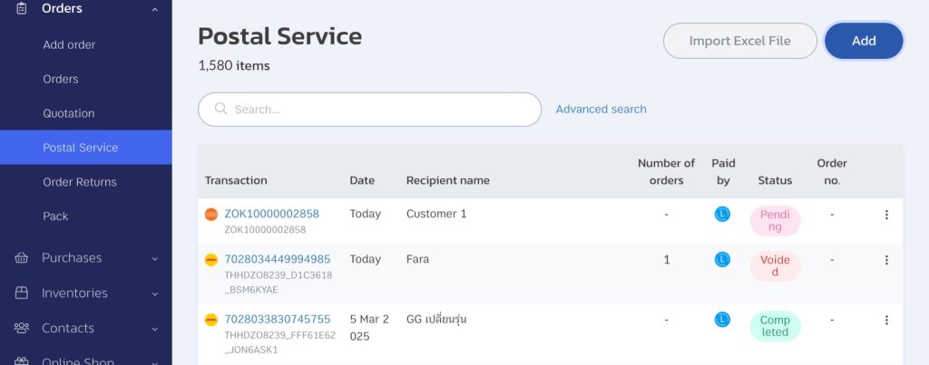Open transaction link ZOK10000002858

click(271, 214)
